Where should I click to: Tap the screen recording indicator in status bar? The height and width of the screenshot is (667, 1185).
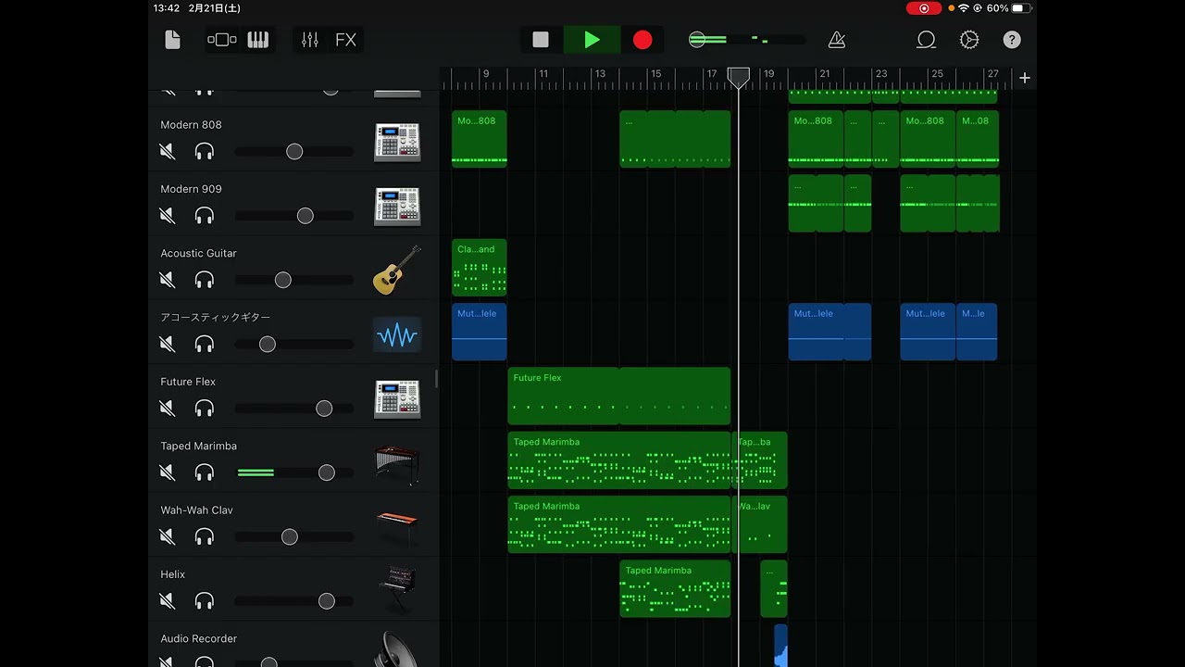pos(923,8)
